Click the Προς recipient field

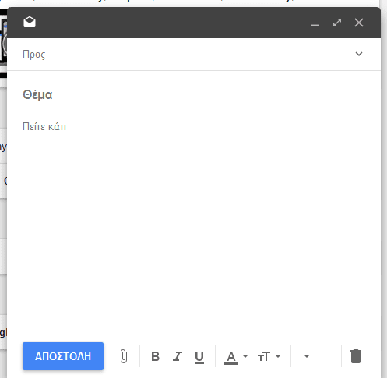pyautogui.click(x=187, y=55)
